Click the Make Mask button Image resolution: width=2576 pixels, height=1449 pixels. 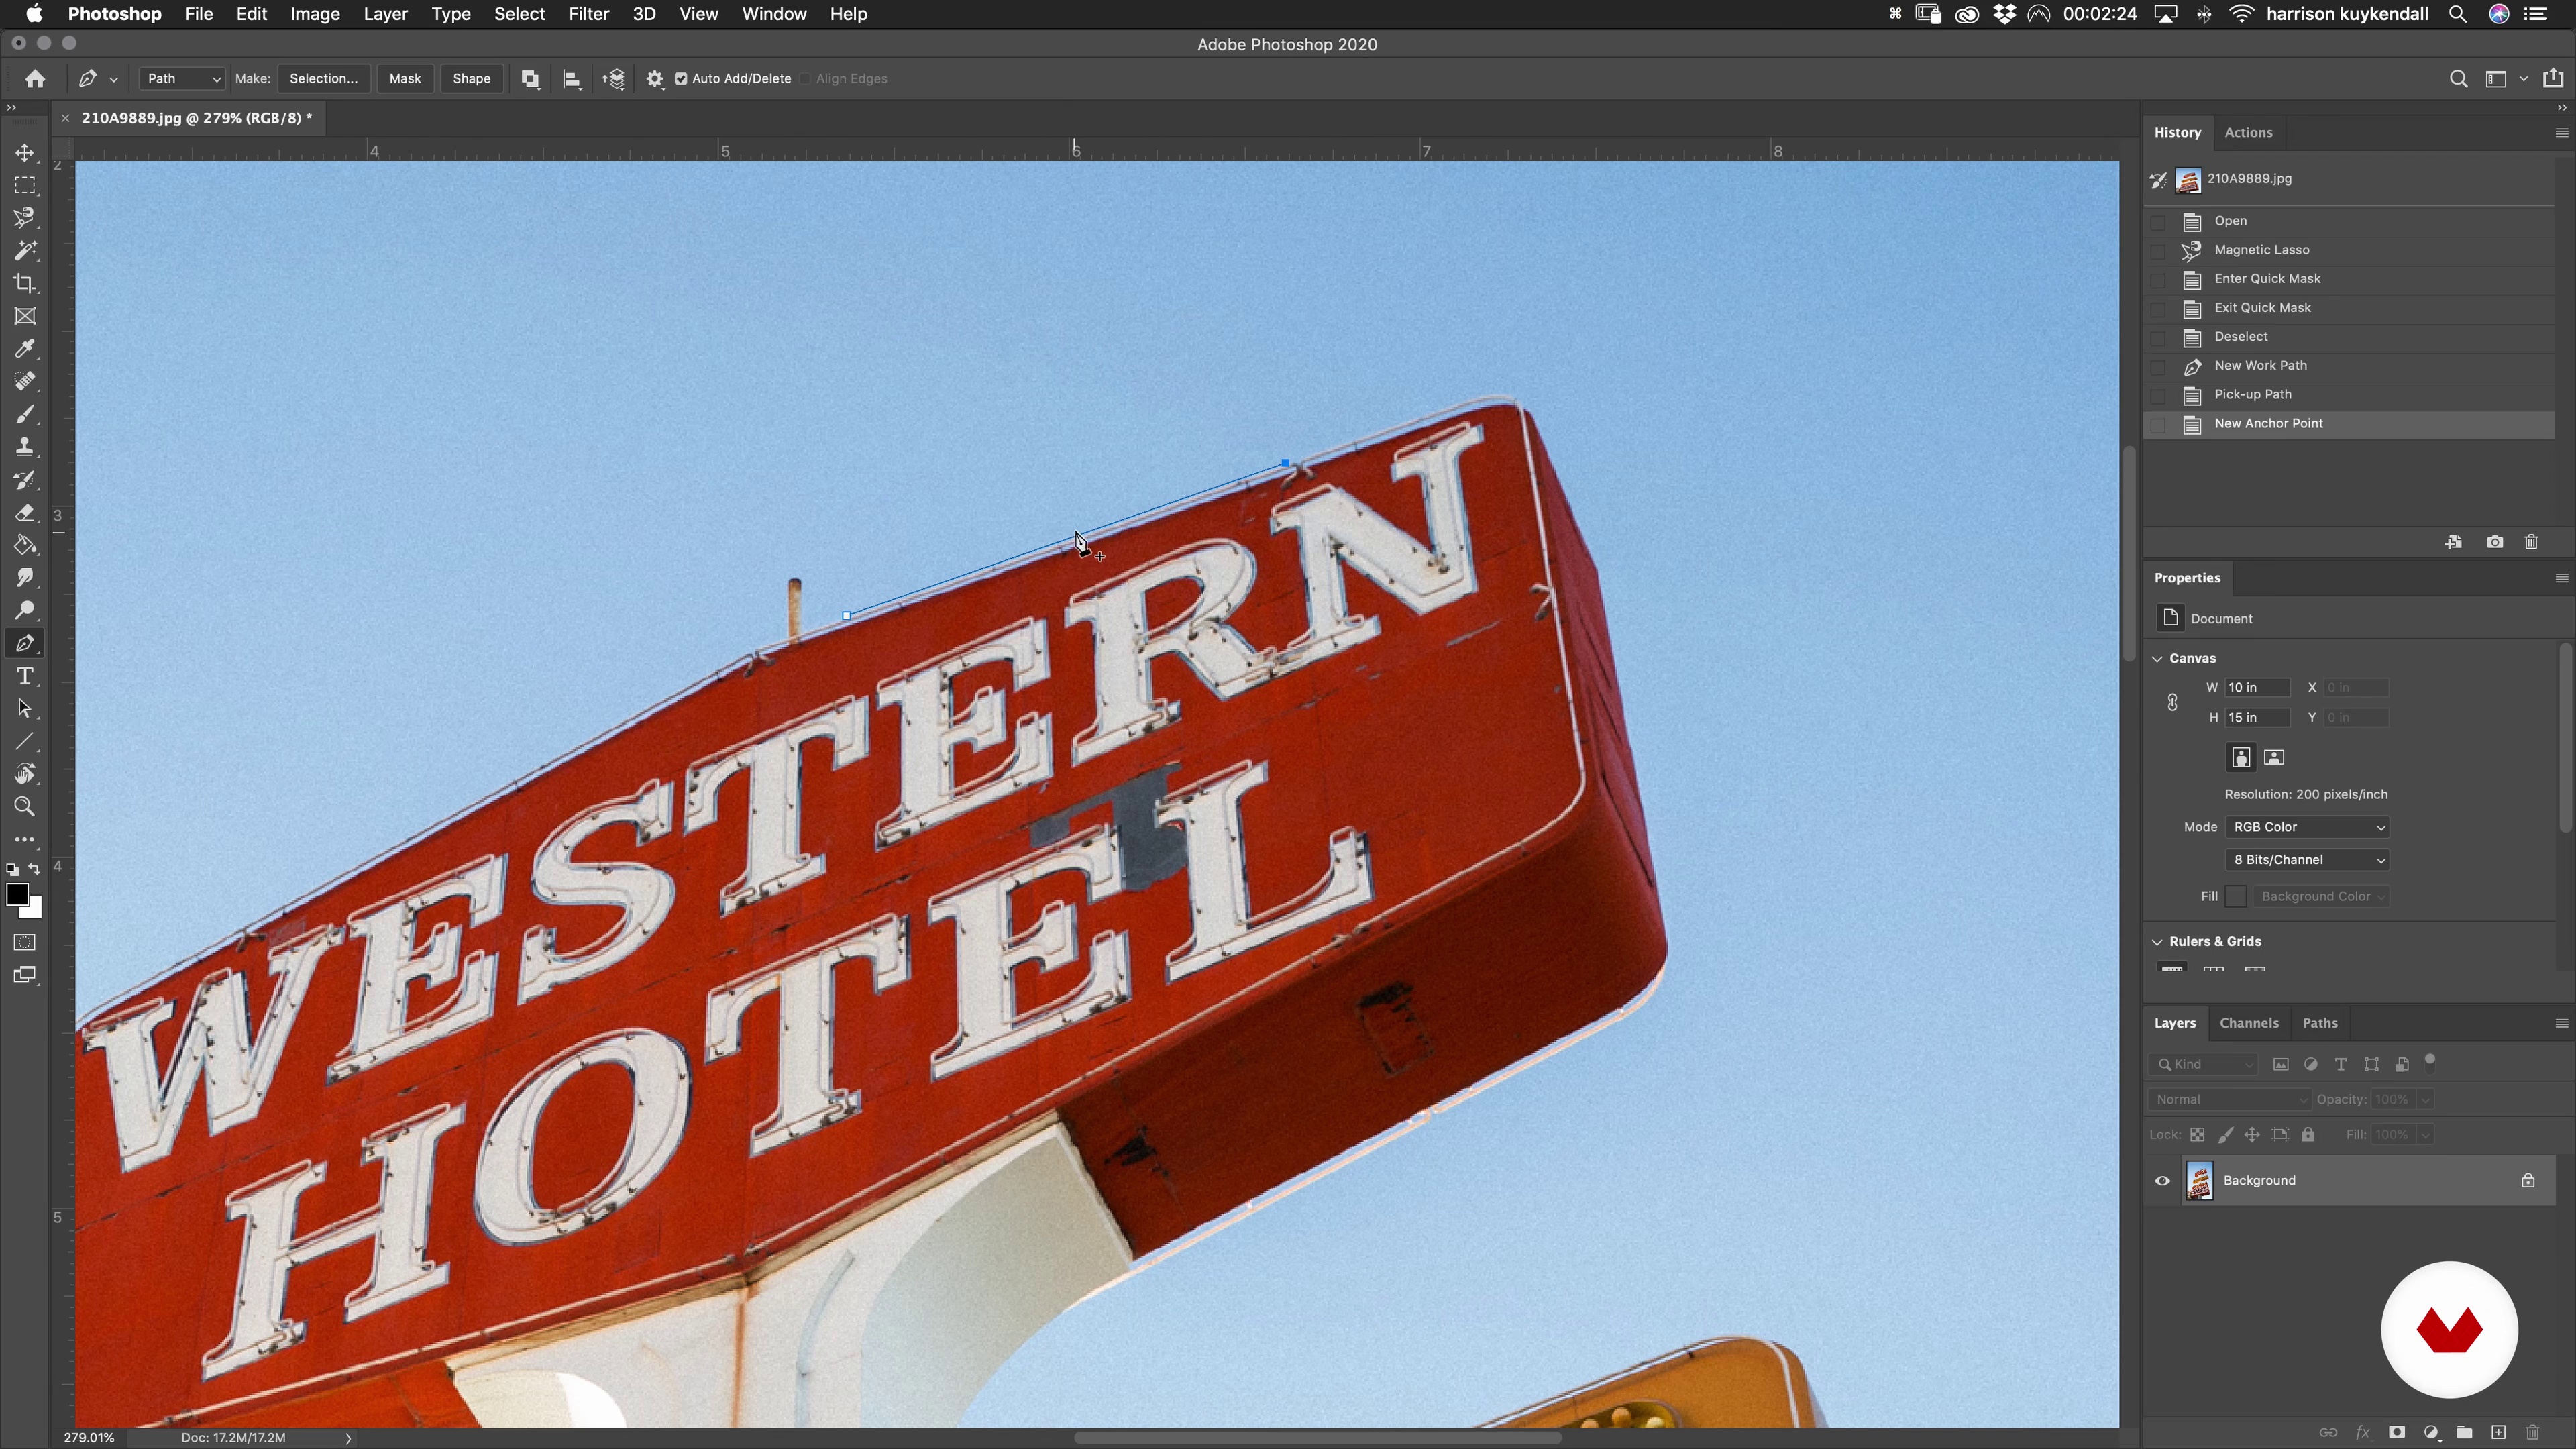click(405, 79)
